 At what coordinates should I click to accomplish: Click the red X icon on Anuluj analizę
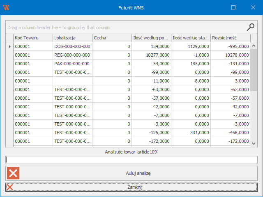(x=13, y=173)
